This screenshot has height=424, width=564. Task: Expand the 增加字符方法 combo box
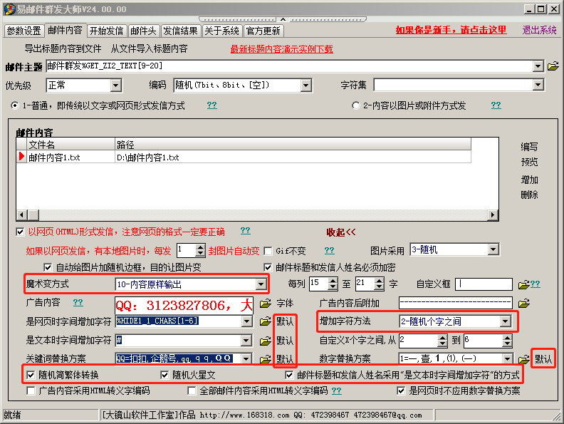[506, 322]
